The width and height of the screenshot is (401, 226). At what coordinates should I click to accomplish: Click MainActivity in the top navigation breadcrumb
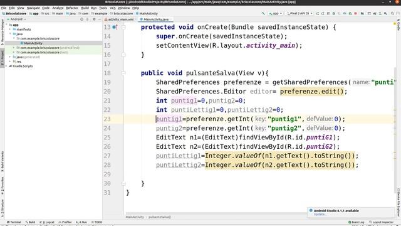pos(147,14)
